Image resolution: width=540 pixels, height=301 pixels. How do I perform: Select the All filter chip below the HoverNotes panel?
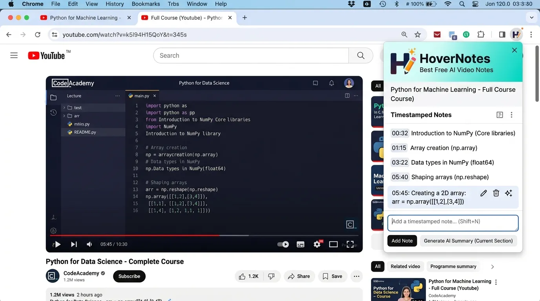pyautogui.click(x=378, y=267)
